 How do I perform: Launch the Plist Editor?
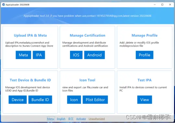click(95, 100)
